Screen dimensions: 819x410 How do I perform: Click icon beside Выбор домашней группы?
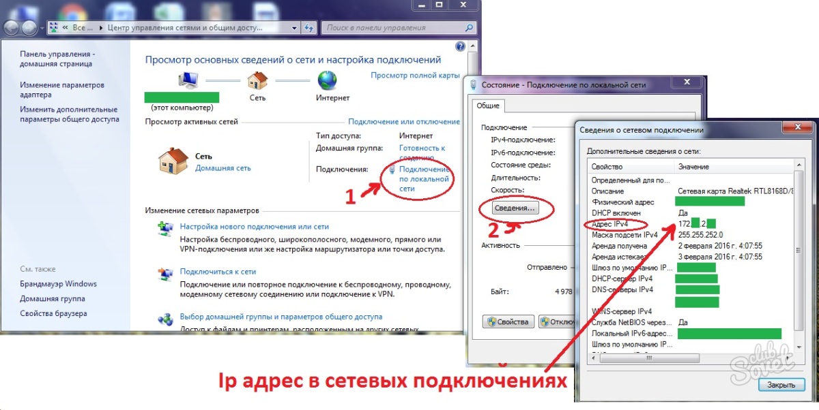[x=165, y=319]
